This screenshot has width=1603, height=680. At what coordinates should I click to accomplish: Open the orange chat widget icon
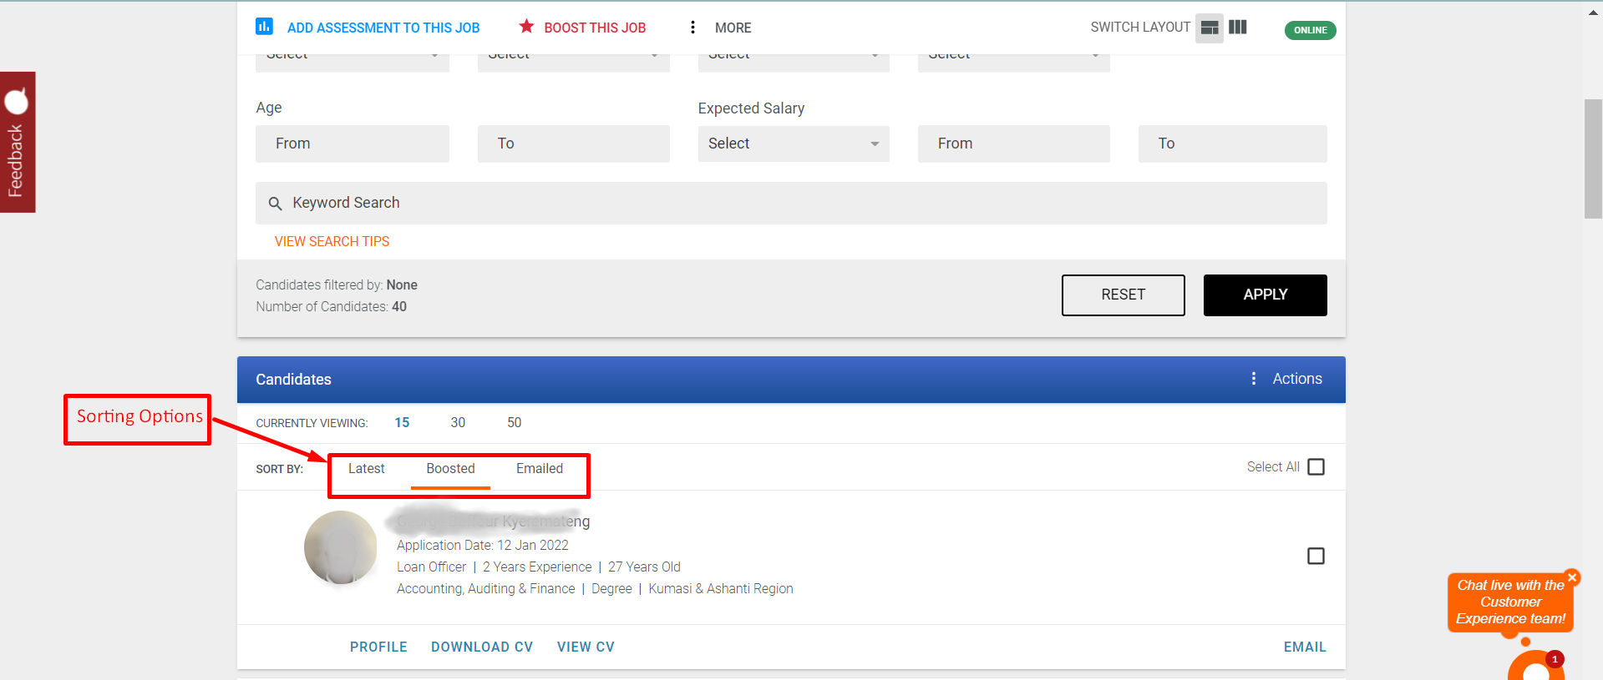click(1535, 667)
